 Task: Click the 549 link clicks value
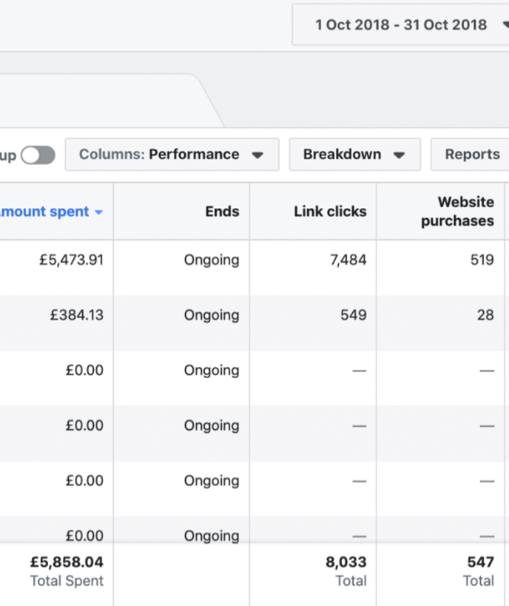(353, 315)
